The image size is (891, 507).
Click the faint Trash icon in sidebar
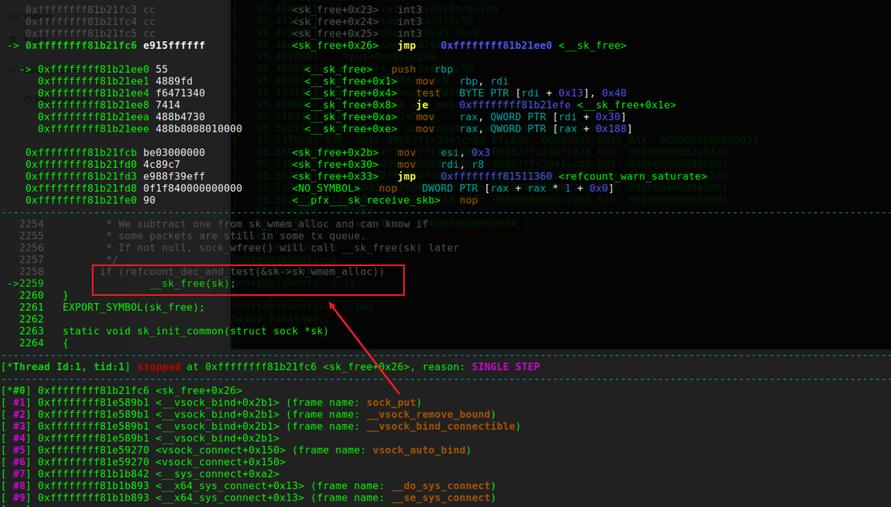pyautogui.click(x=14, y=40)
